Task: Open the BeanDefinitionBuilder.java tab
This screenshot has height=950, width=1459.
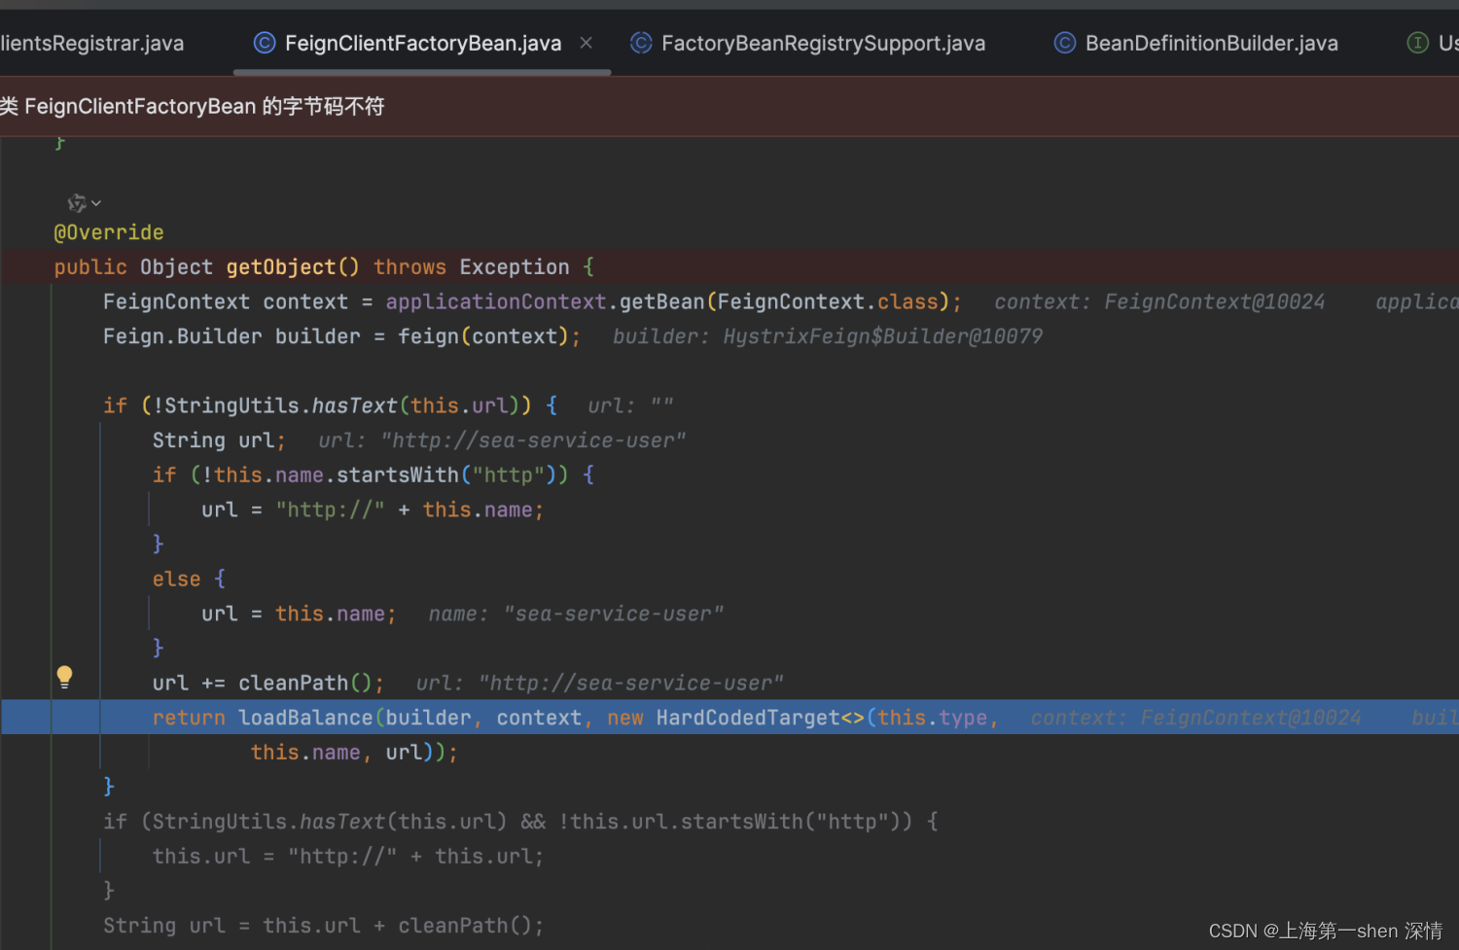Action: (x=1211, y=43)
